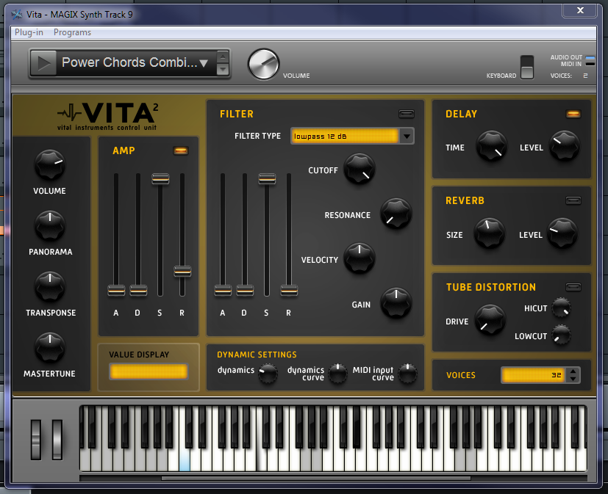Click the silver master VOLUME knob
The image size is (608, 494).
(x=264, y=64)
